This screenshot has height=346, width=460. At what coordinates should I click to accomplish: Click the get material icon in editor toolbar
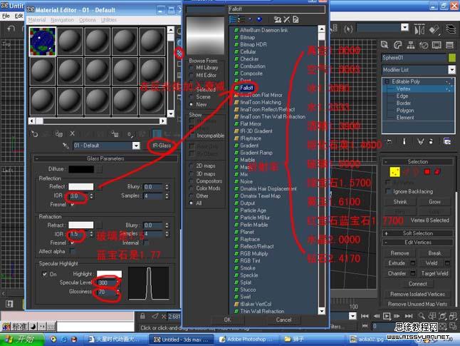point(34,133)
